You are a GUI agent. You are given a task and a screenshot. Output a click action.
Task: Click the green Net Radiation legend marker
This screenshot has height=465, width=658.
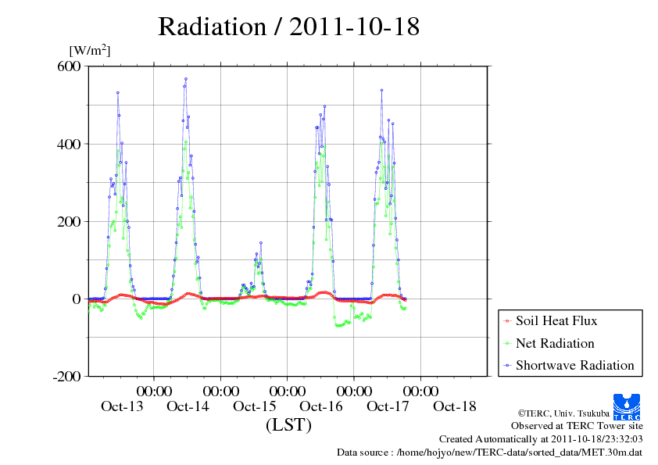tap(507, 344)
